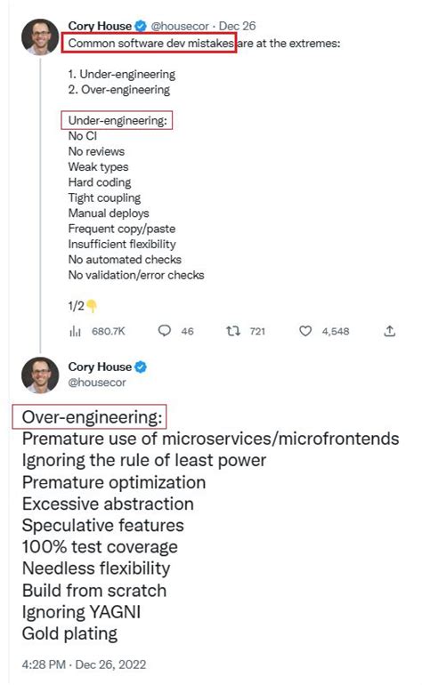Click the 4:28 PM Dec 26, 2022 timestamp
Screen dimensions: 422x685
(x=84, y=665)
